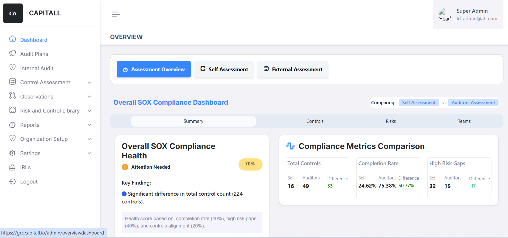This screenshot has height=238, width=508.
Task: Click the IRLs briefcase icon
Action: 12,167
